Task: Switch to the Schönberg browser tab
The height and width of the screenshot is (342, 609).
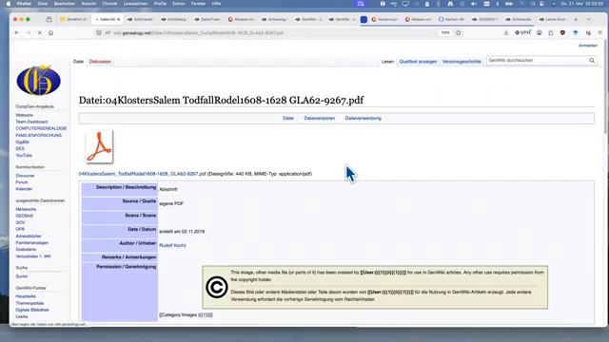Action: [x=173, y=19]
